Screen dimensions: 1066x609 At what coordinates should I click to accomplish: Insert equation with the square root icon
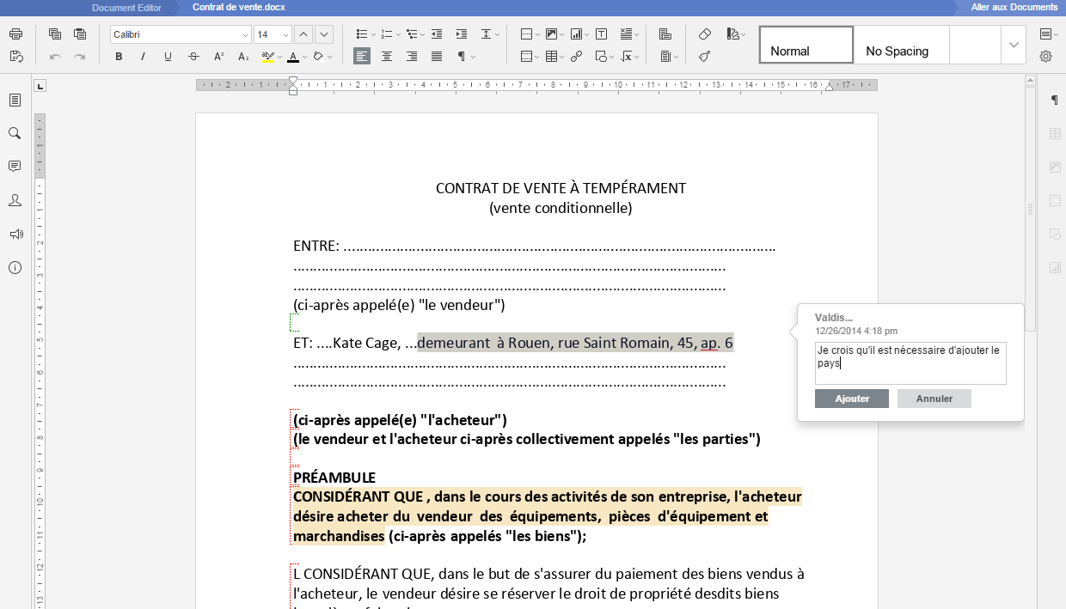tap(627, 57)
